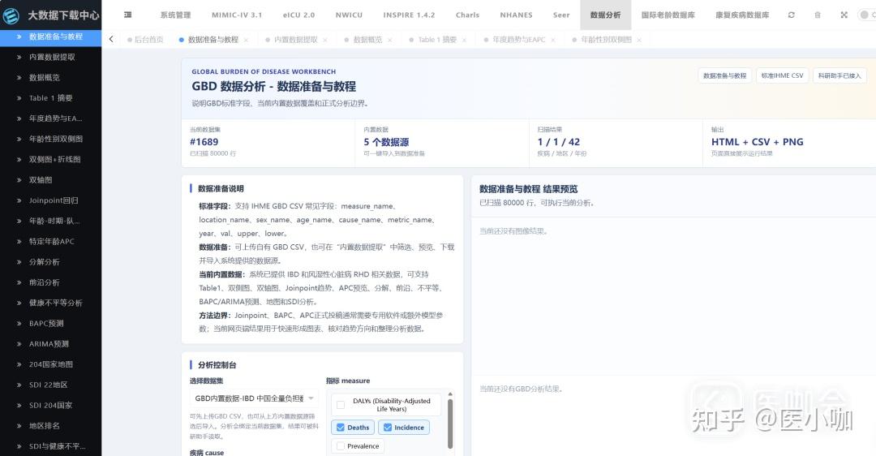Open 系统管理 in the top menu

point(175,15)
